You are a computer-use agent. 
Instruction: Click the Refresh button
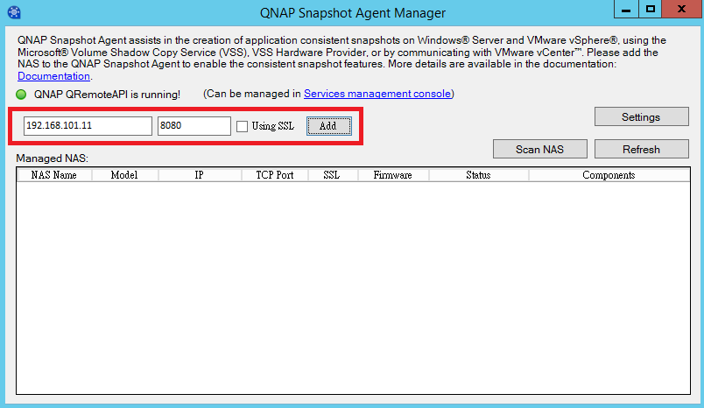click(642, 149)
